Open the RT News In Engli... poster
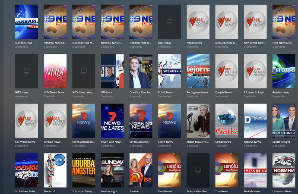298x194 pixels. [255, 71]
